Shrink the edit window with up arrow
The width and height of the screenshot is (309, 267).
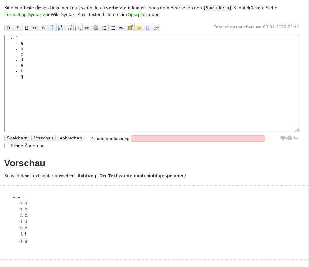290,138
